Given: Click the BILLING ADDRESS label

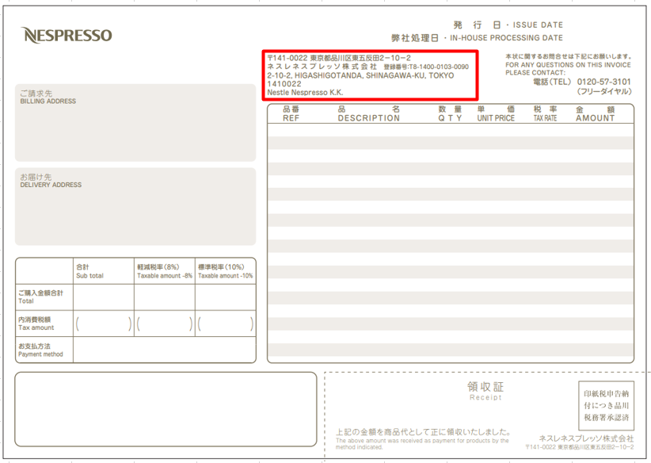Looking at the screenshot, I should tap(48, 101).
